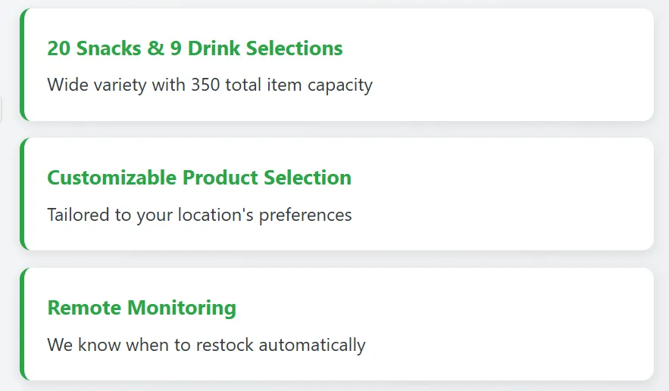Click the green accent bar on Remote Monitoring card

pyautogui.click(x=23, y=324)
